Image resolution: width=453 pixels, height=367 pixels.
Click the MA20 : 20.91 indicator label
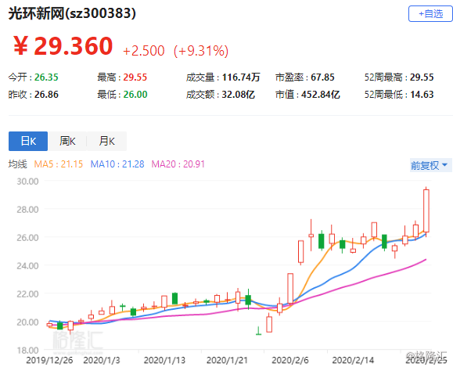(x=178, y=164)
